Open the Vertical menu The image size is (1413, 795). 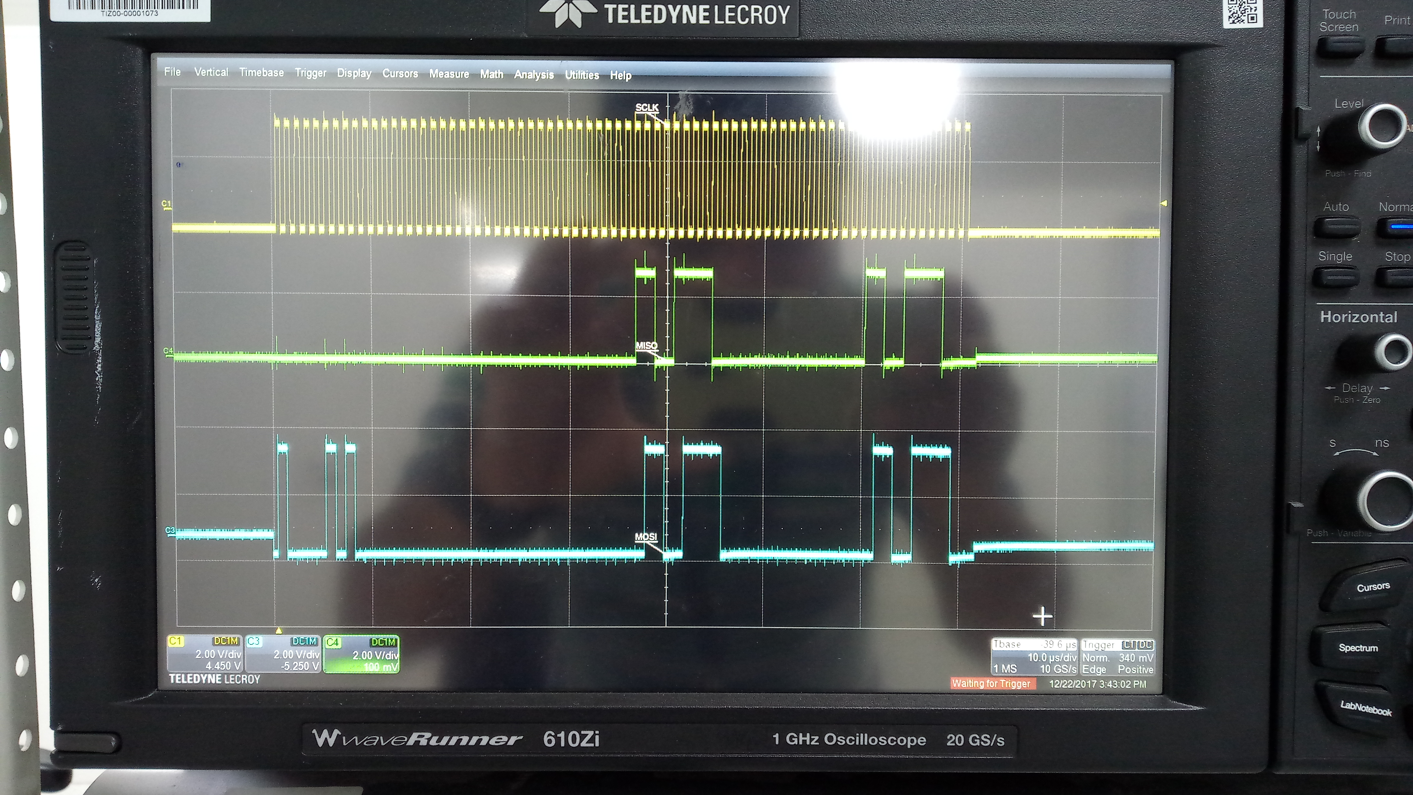(211, 72)
